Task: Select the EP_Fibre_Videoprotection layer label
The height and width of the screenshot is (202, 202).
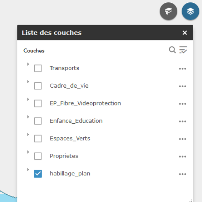Action: click(x=85, y=103)
